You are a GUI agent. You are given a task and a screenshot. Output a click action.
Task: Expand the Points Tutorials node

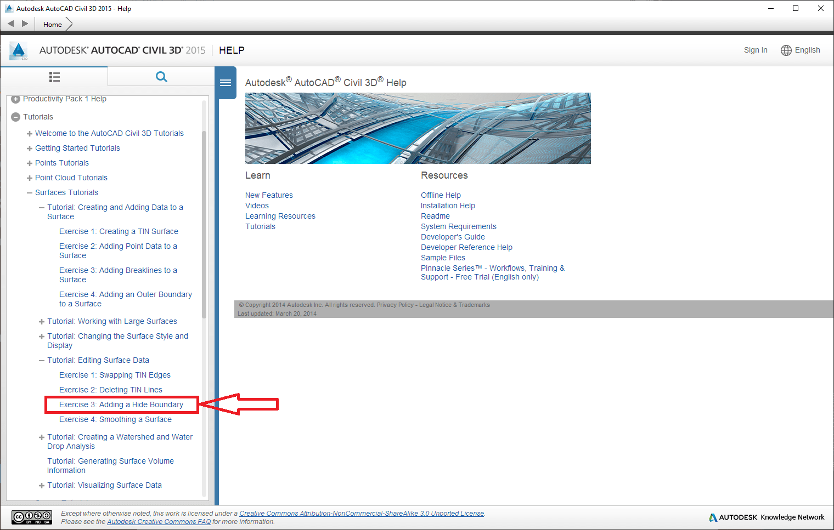[30, 163]
